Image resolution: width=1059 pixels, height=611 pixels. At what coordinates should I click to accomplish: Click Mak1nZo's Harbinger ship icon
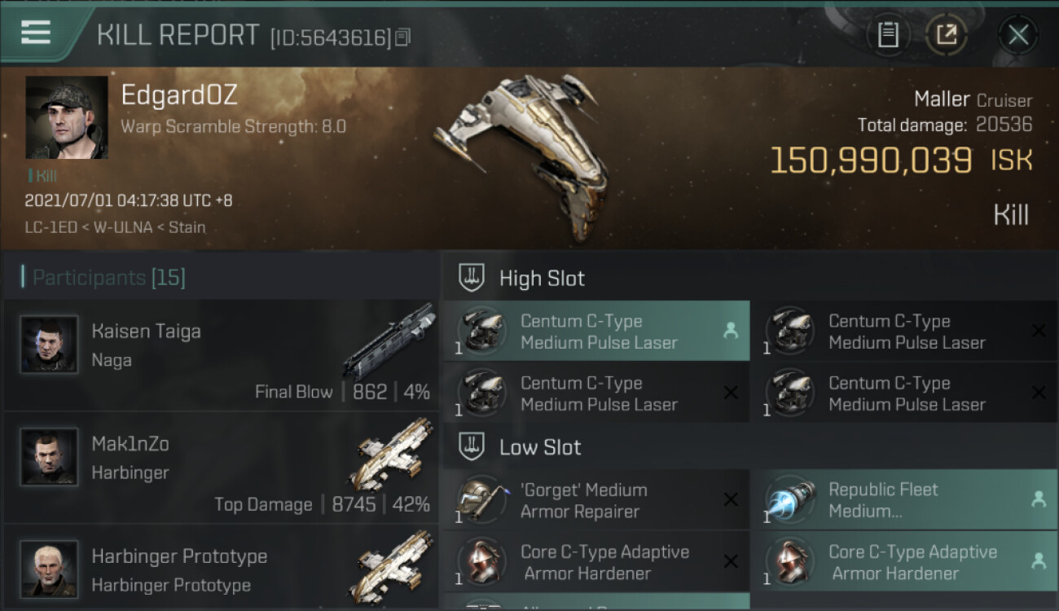click(396, 453)
